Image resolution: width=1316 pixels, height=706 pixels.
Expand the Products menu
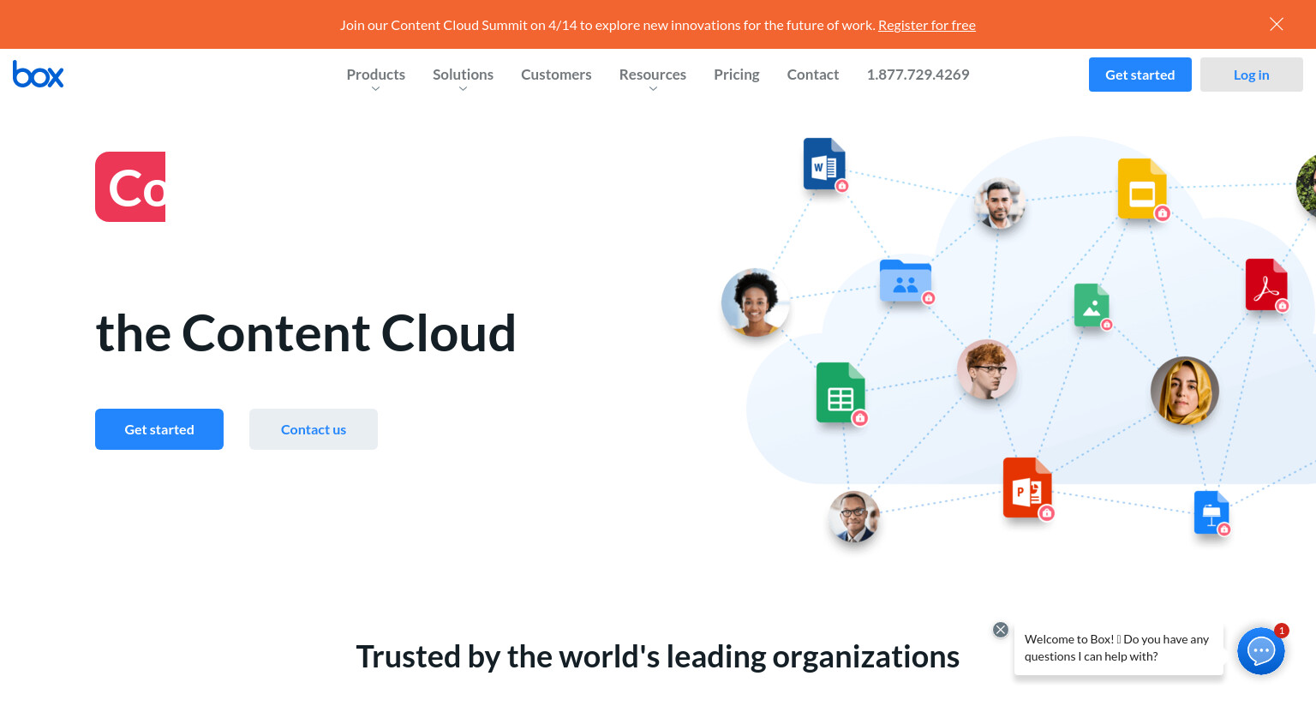pos(375,75)
